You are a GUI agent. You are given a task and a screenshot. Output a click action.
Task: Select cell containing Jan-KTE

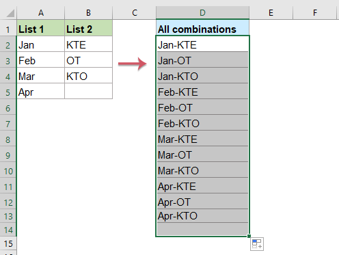(202, 44)
